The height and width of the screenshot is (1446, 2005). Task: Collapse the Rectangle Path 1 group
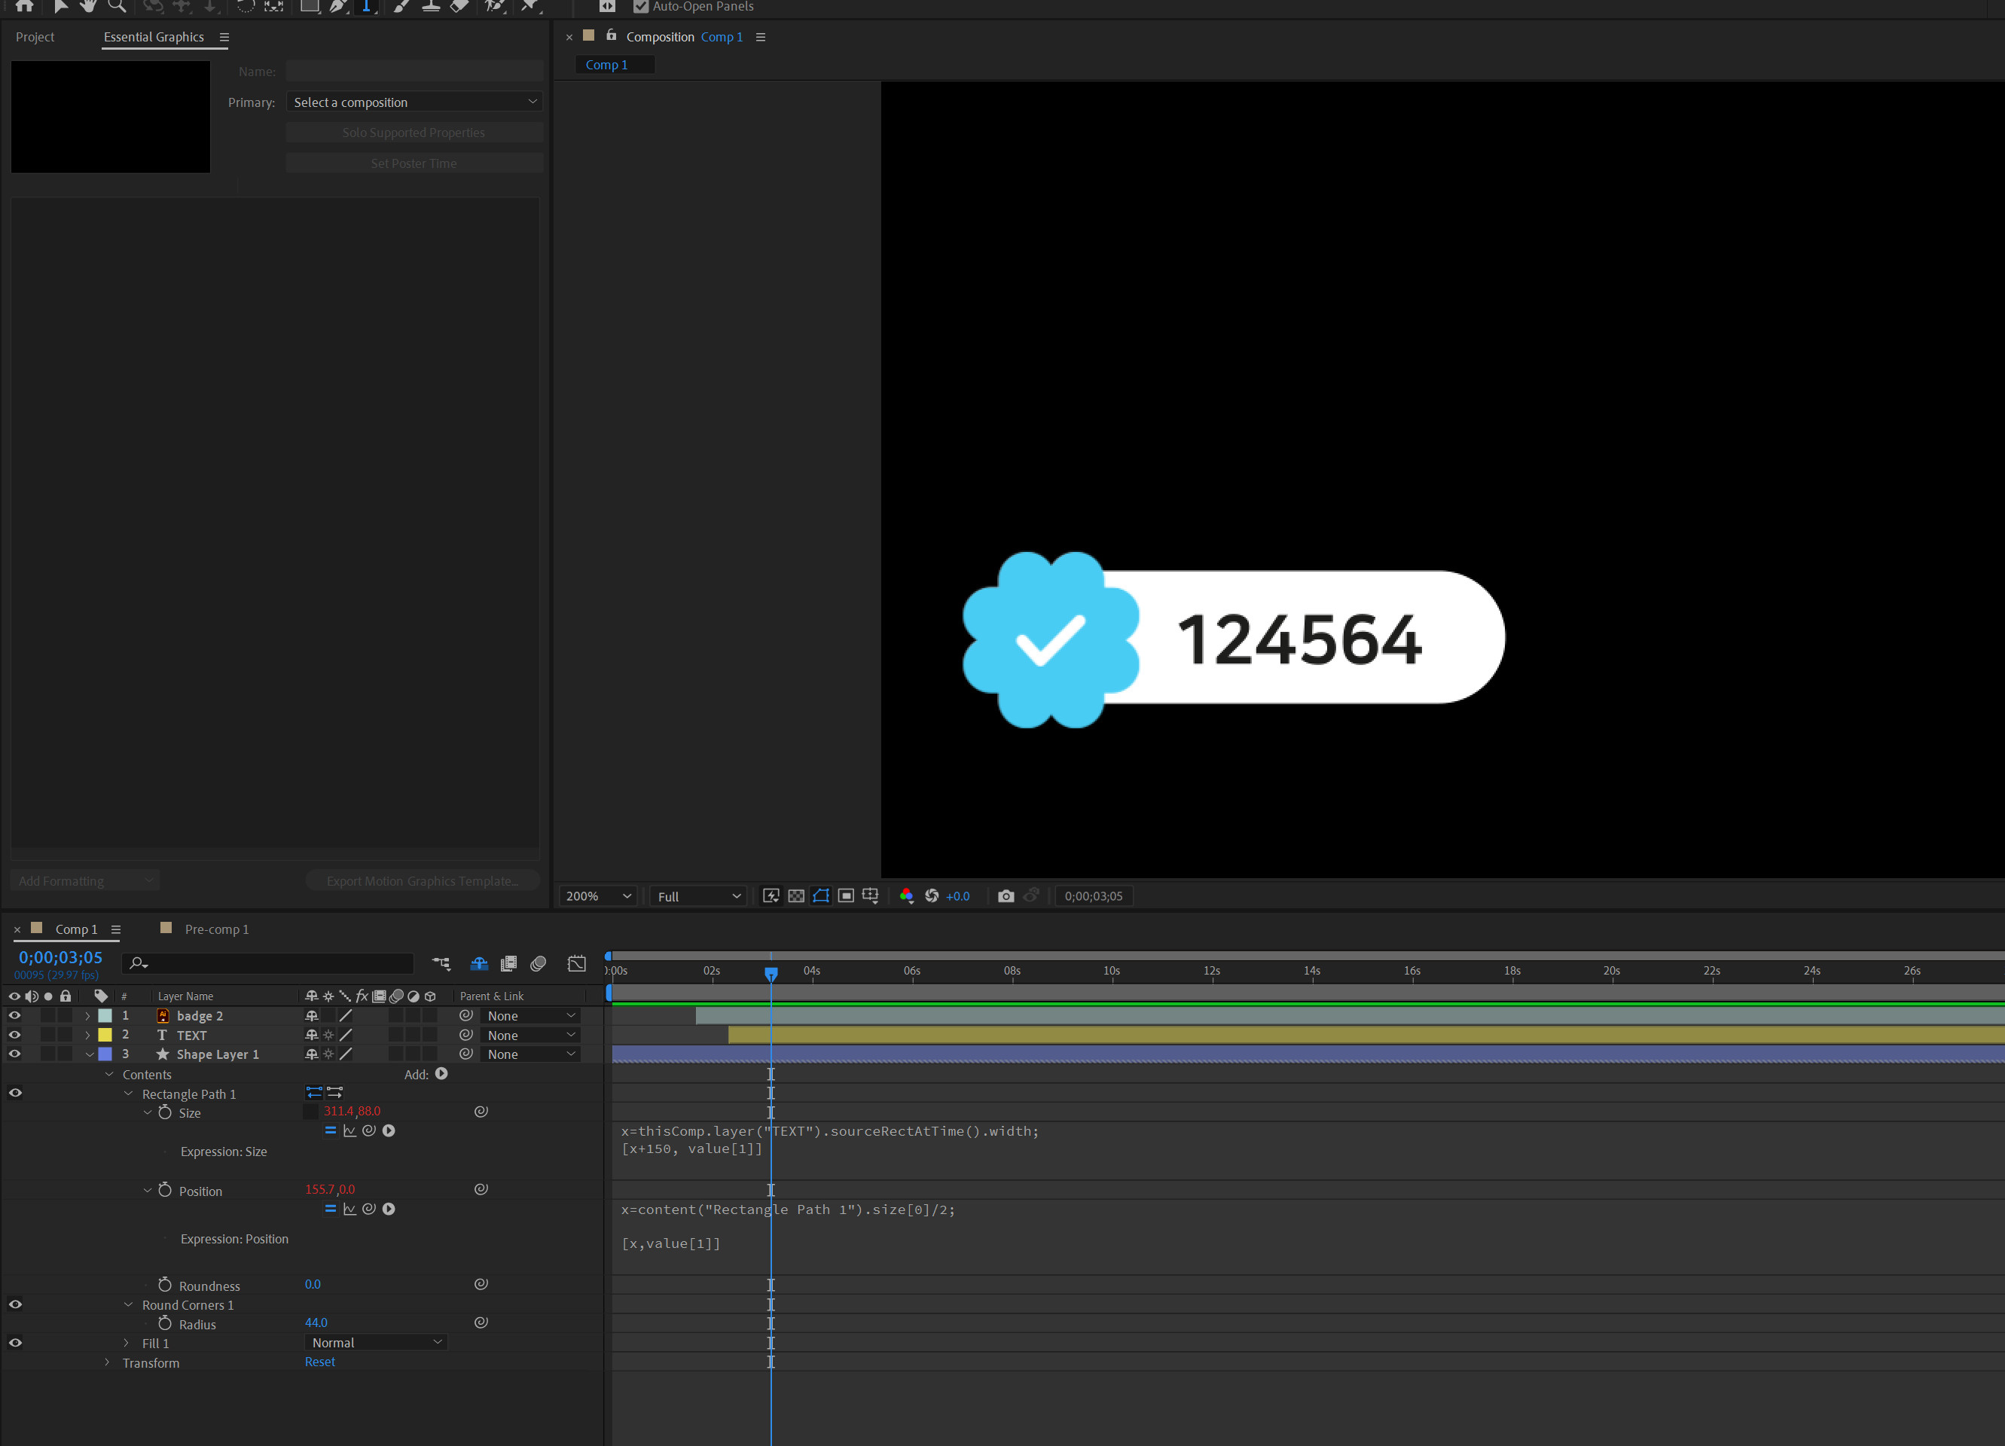(128, 1094)
